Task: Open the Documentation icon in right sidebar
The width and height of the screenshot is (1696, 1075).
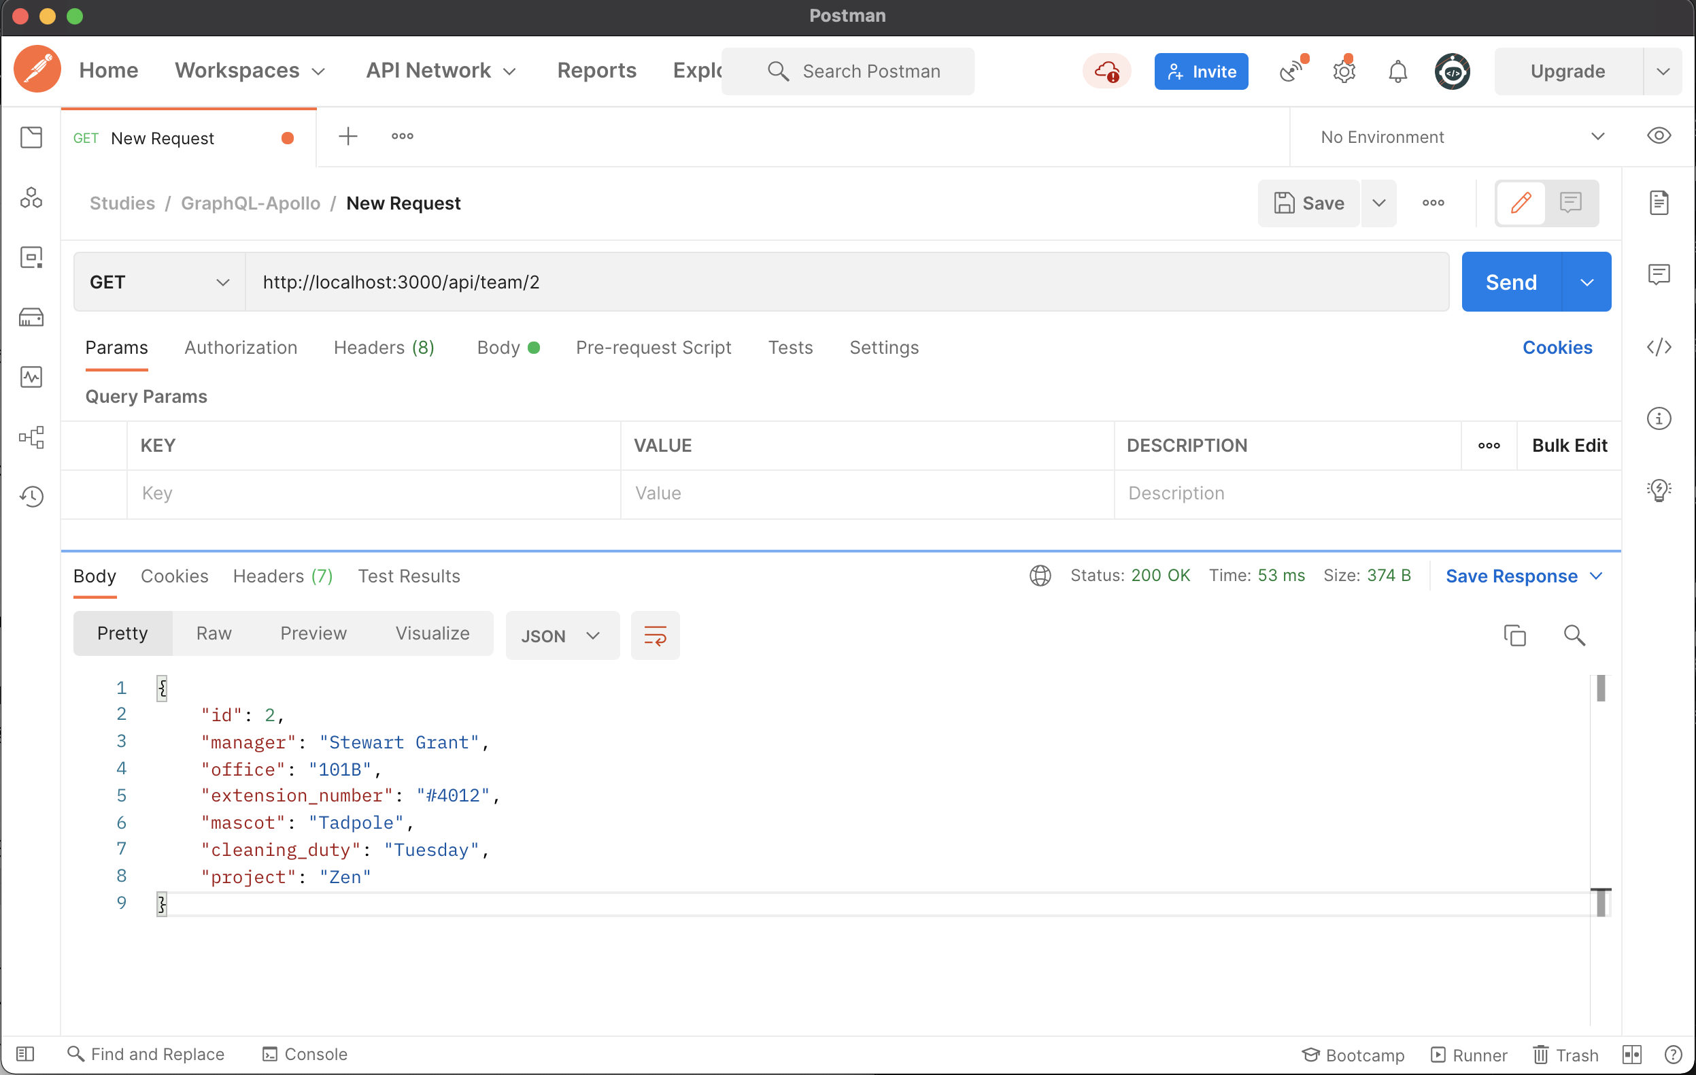Action: 1659,203
